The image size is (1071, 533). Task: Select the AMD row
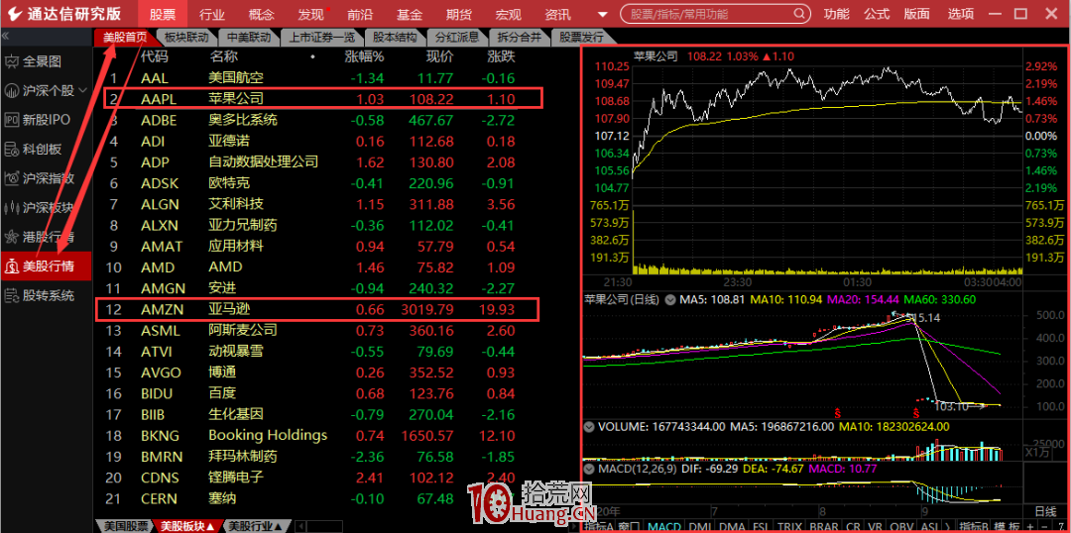coord(338,266)
